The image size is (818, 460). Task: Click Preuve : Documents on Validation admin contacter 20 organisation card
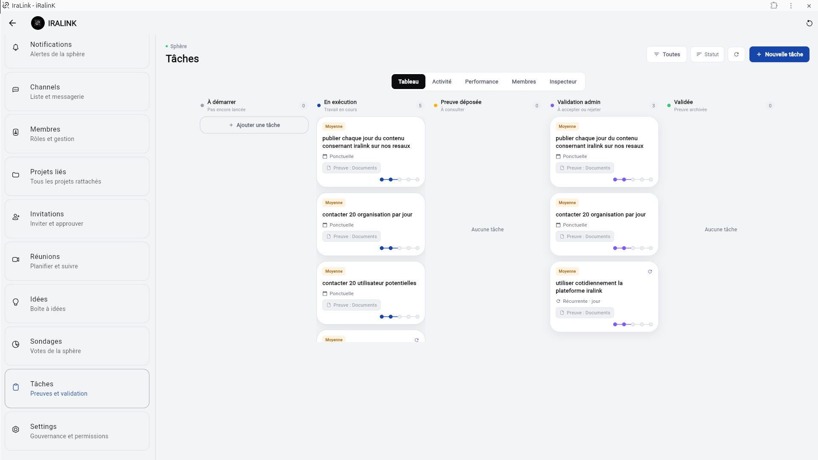pyautogui.click(x=585, y=236)
